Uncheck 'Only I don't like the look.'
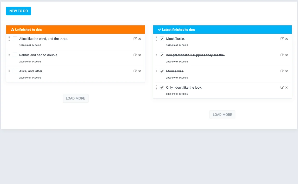 [x=162, y=87]
